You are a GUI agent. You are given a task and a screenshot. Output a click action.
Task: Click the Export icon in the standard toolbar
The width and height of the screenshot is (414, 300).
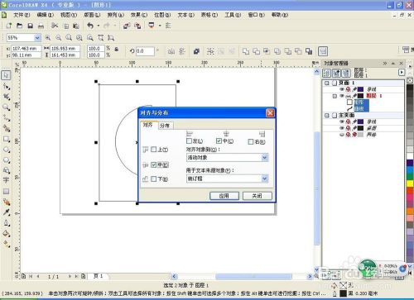(x=137, y=26)
